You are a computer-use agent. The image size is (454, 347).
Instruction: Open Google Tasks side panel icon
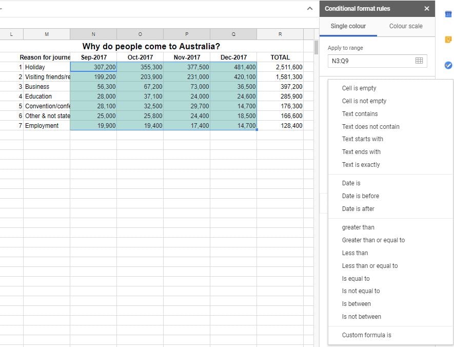(x=448, y=65)
